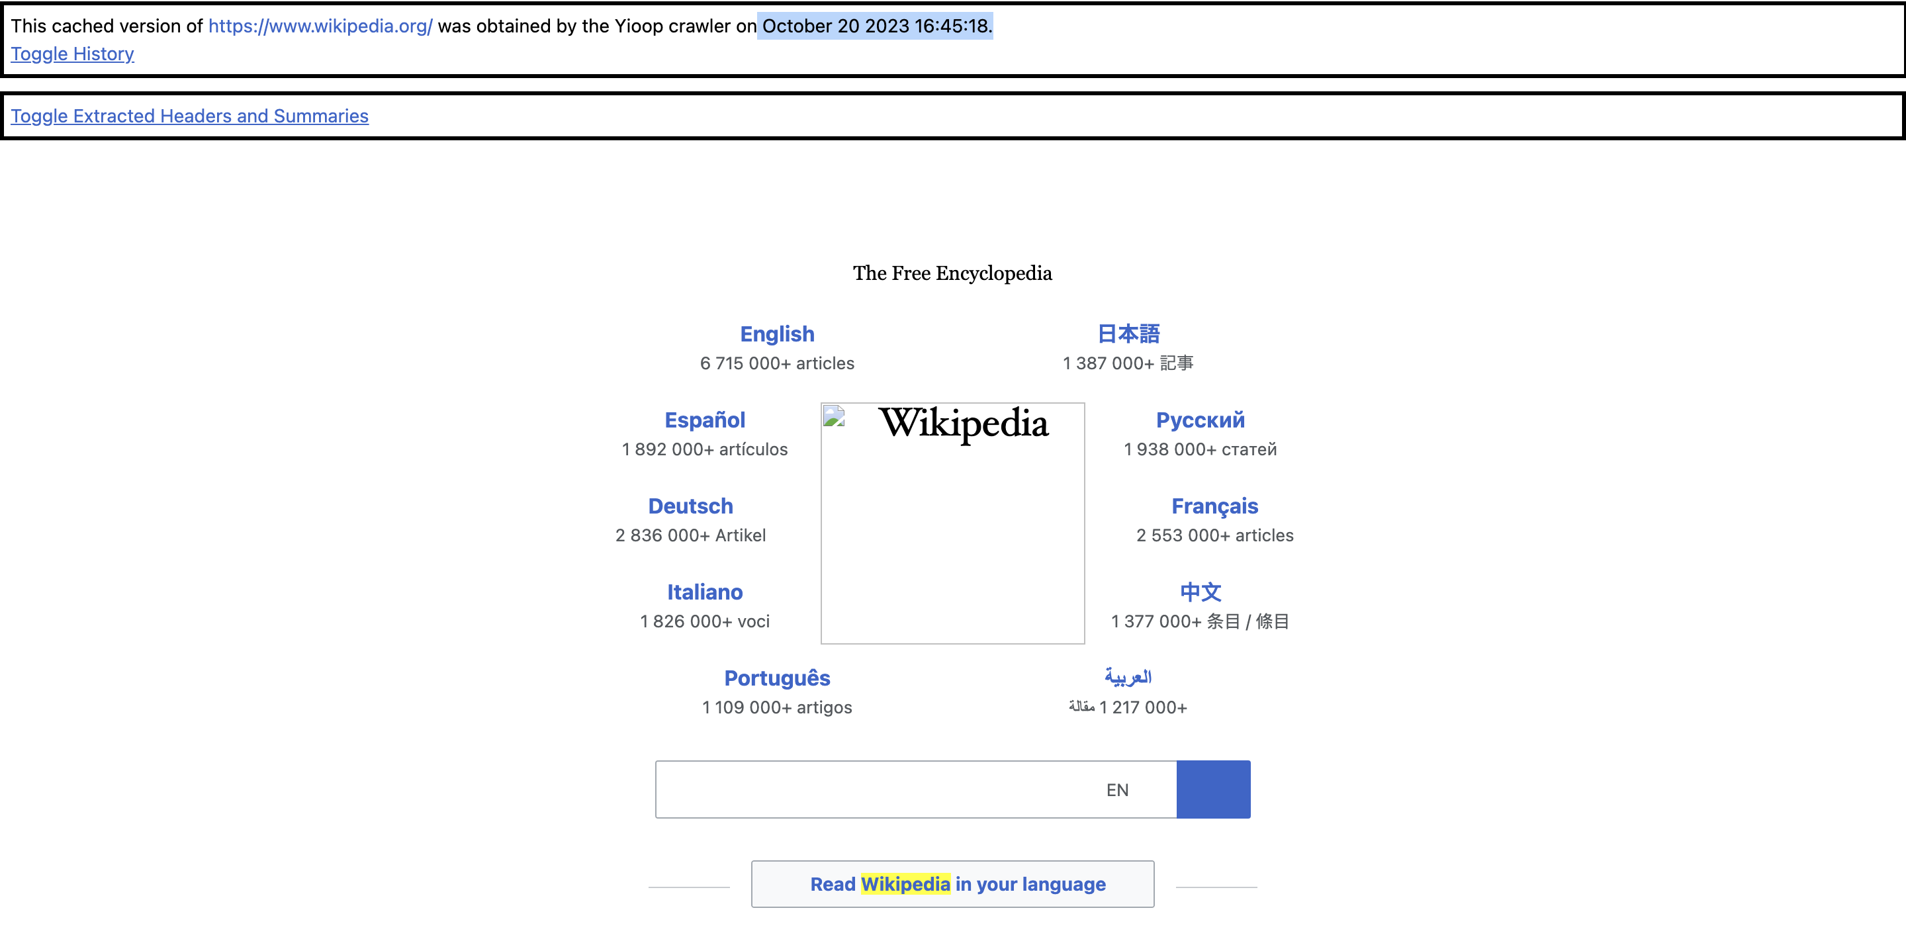1906x945 pixels.
Task: Click the 1 826 000+ voci count
Action: [704, 621]
